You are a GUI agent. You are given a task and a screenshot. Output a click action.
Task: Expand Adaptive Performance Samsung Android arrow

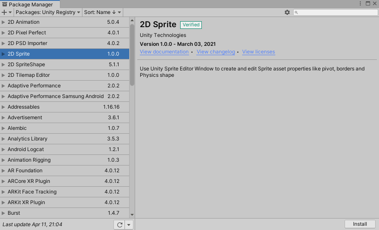[3, 96]
